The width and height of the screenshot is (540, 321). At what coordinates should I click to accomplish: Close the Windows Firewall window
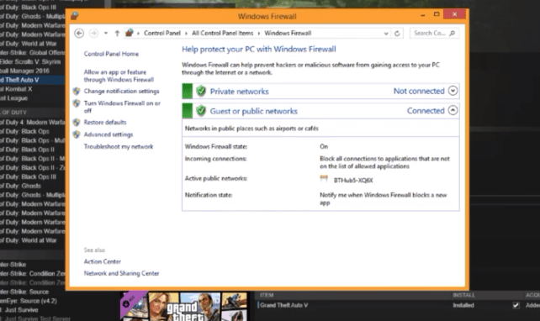point(454,14)
